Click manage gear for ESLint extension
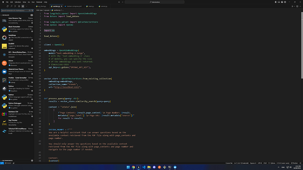The image size is (303, 170). 32,65
